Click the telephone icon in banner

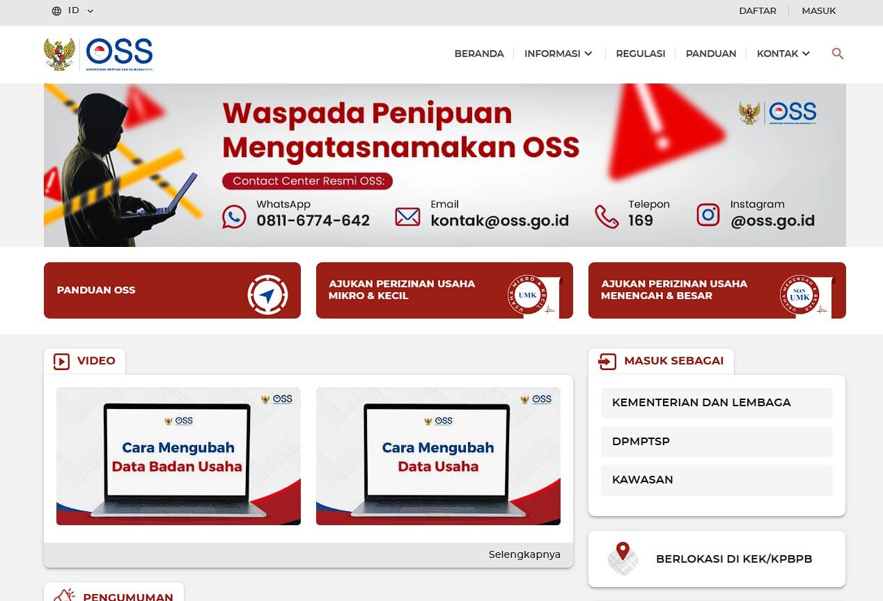607,216
